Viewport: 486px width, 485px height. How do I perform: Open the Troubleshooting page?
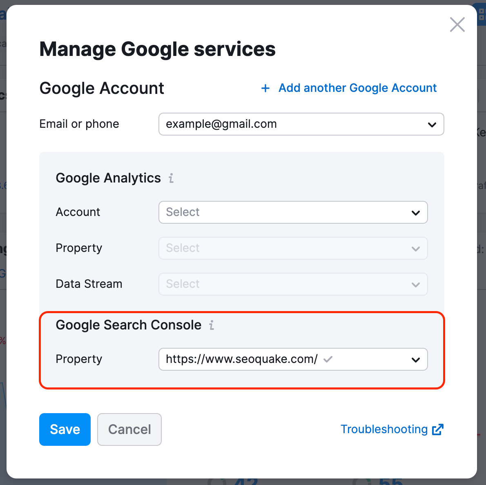click(x=384, y=429)
